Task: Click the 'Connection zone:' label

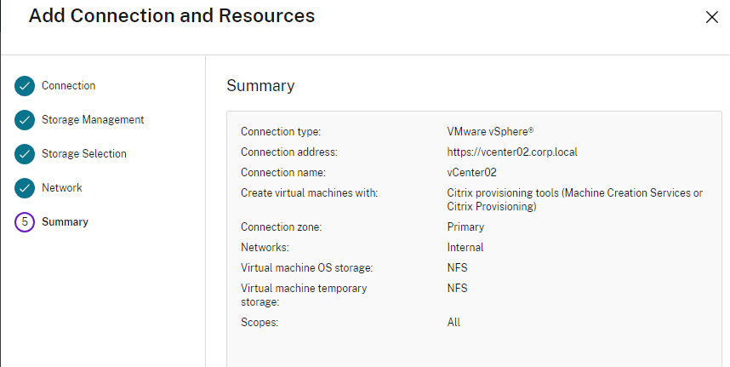Action: coord(282,227)
